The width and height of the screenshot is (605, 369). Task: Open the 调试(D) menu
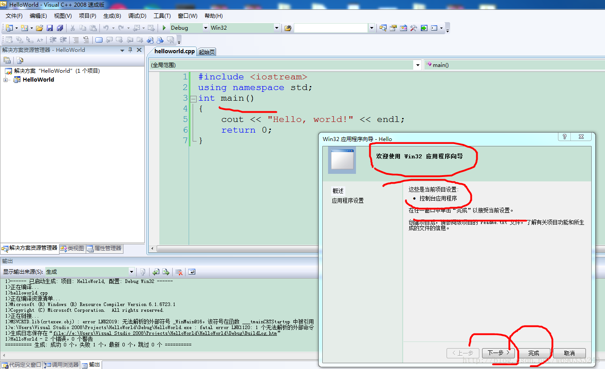coord(137,16)
